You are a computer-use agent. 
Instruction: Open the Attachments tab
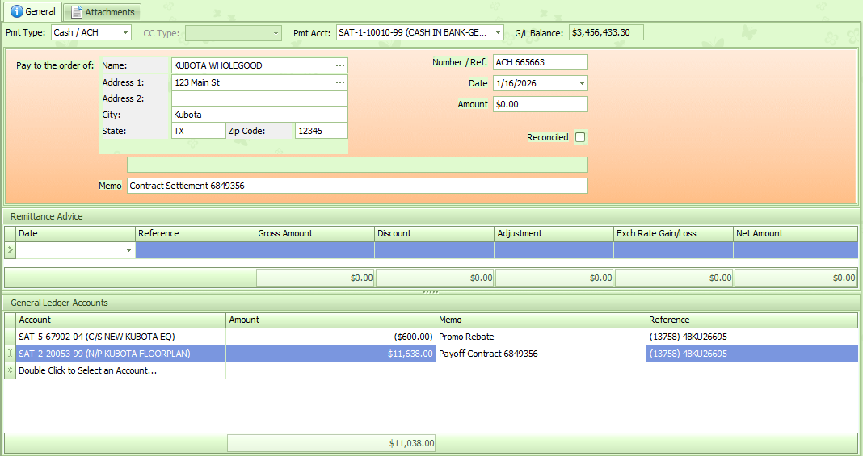coord(103,12)
